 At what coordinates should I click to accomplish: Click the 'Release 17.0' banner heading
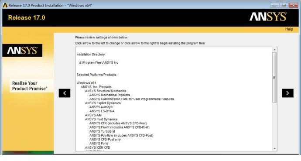coord(27,17)
